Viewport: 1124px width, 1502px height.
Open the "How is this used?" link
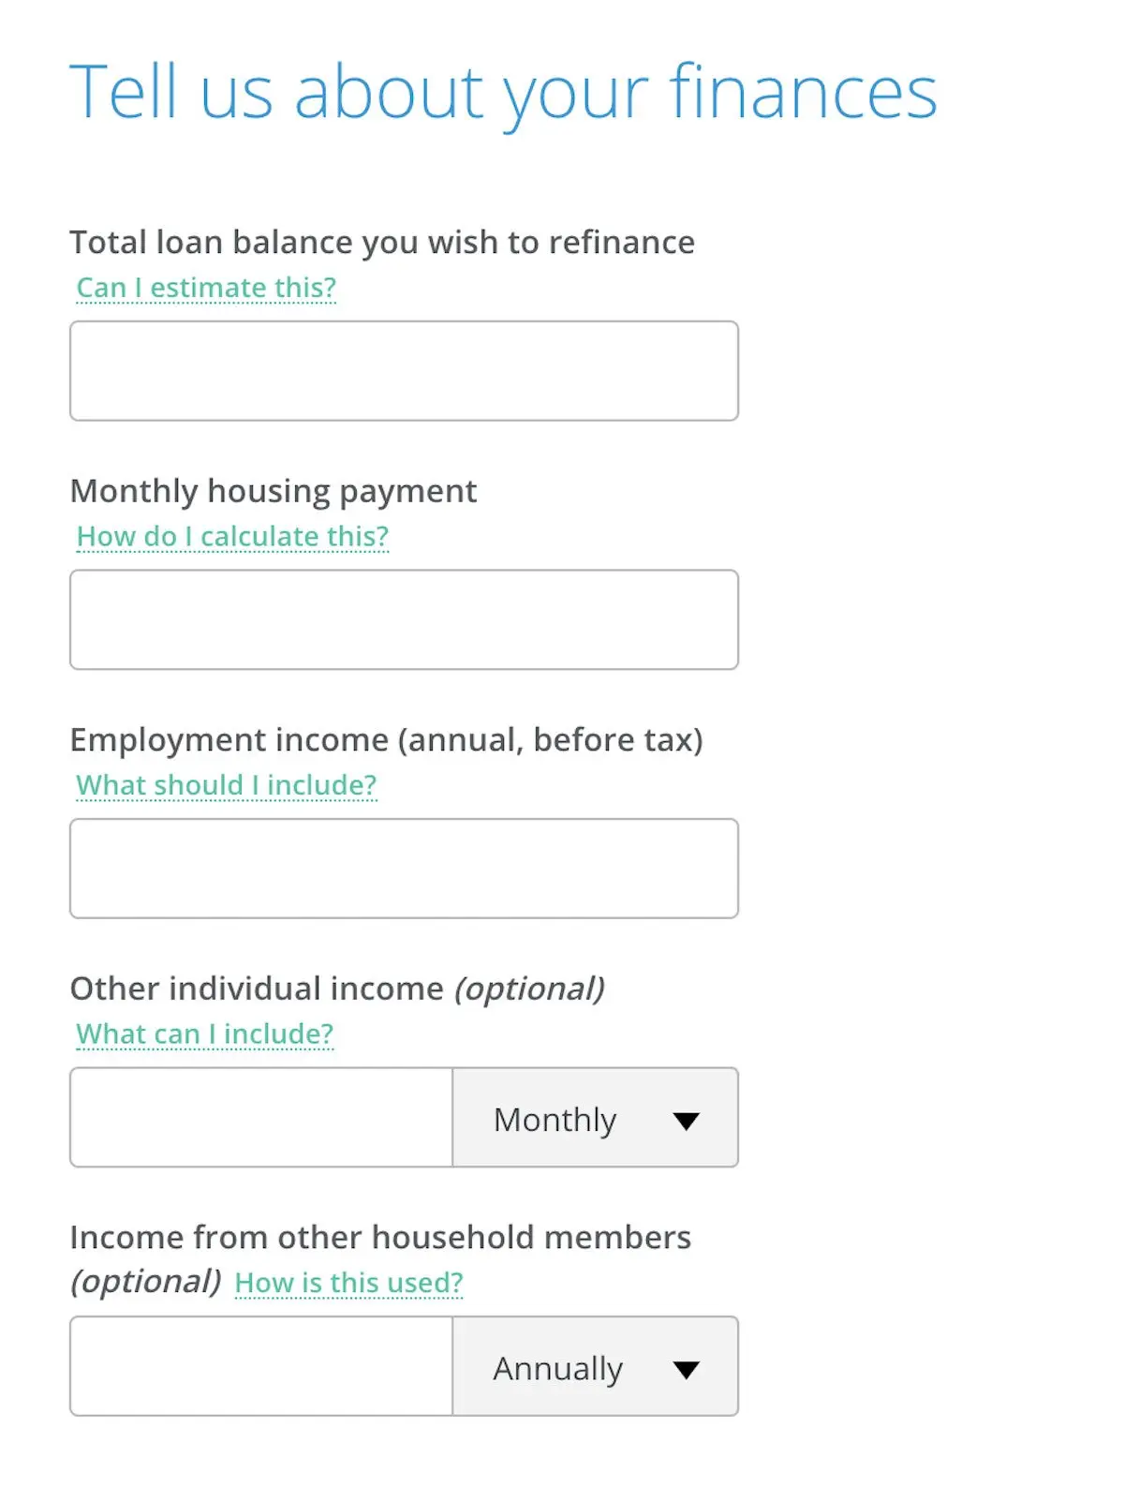pyautogui.click(x=348, y=1283)
